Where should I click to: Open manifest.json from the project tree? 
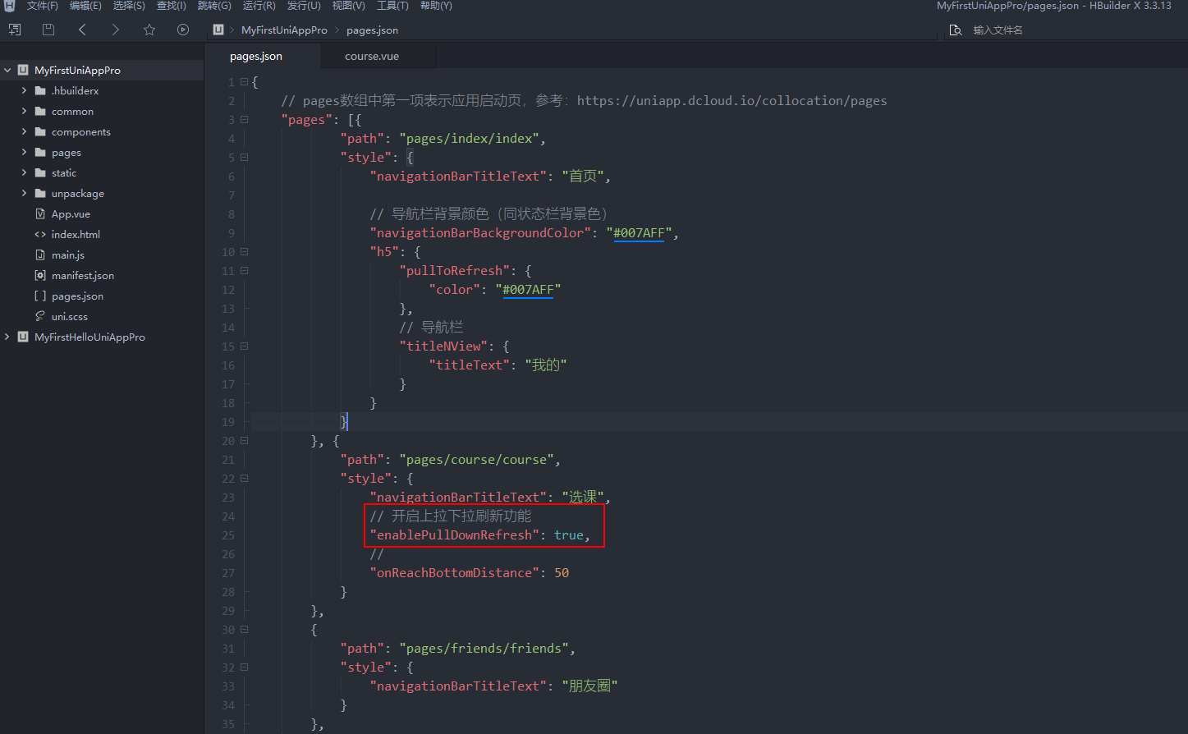click(x=82, y=275)
